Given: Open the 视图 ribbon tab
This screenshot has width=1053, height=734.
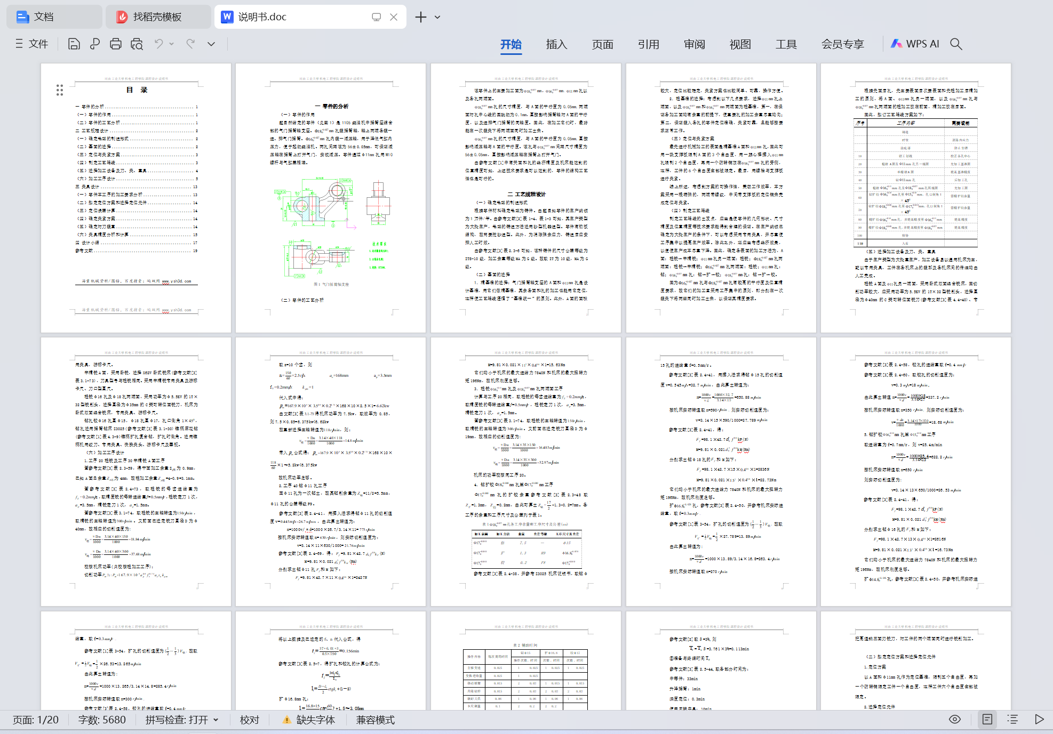Looking at the screenshot, I should pos(740,44).
